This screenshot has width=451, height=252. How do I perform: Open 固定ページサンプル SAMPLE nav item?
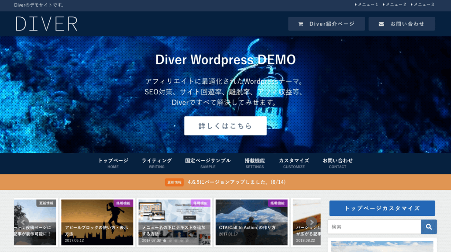pos(208,163)
